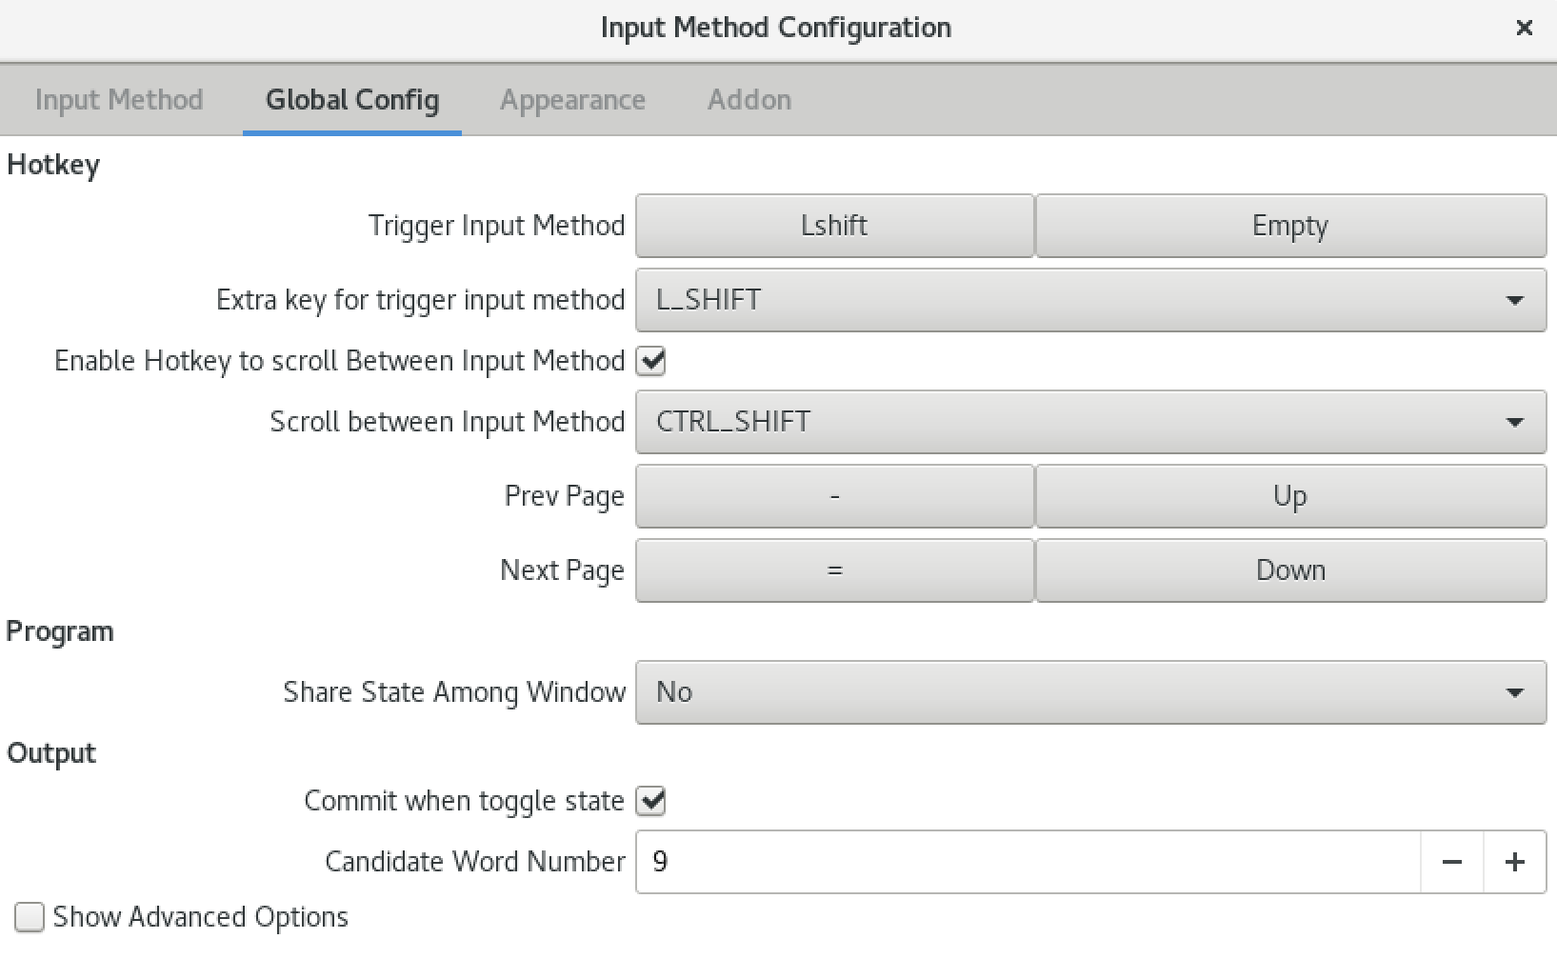
Task: Switch to the Input Method tab
Action: coord(119,100)
